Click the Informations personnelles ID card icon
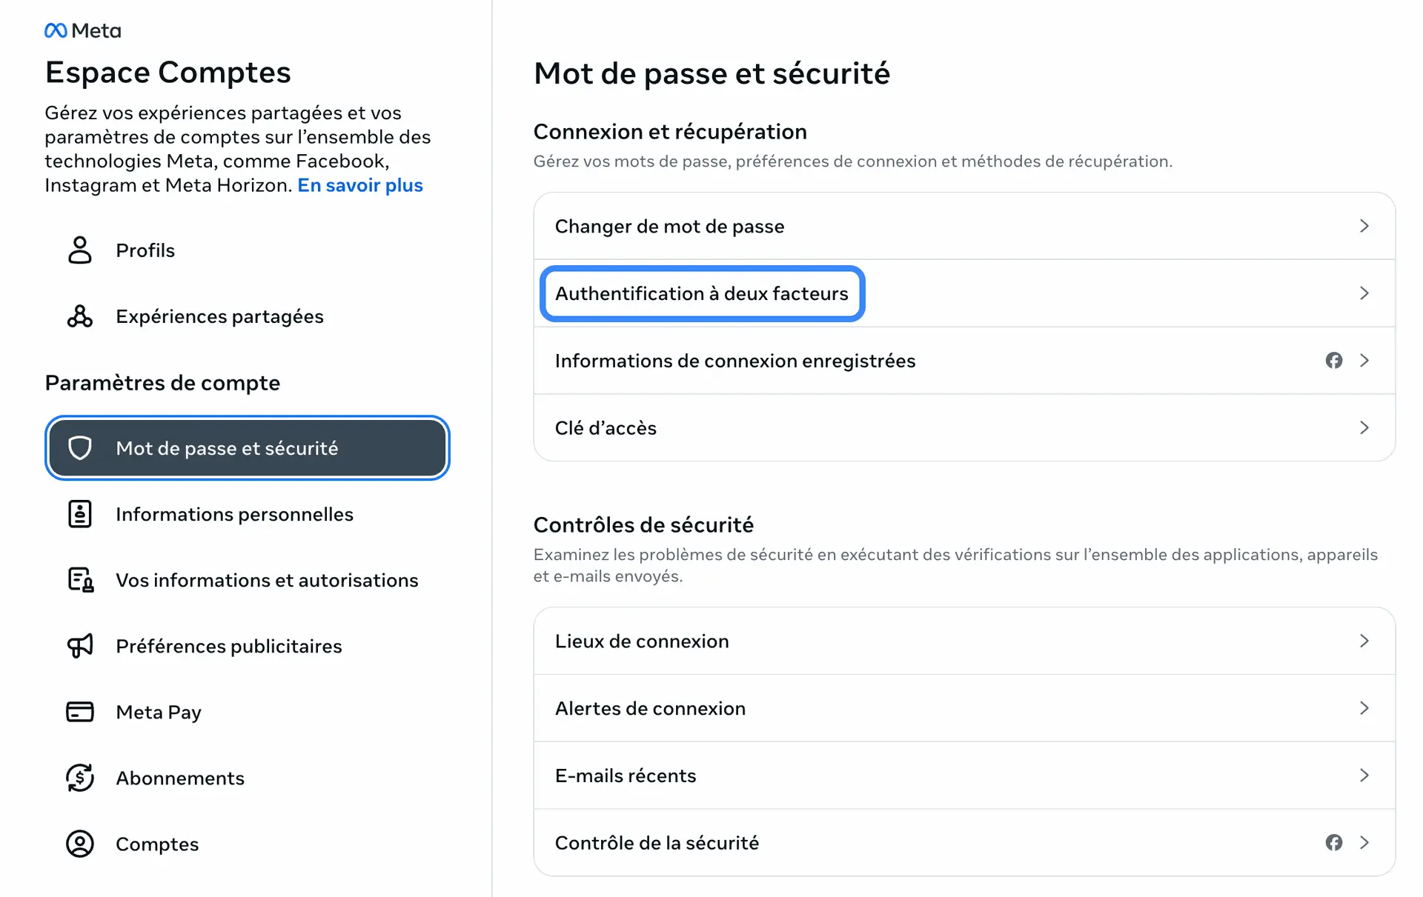The width and height of the screenshot is (1423, 897). pyautogui.click(x=80, y=514)
